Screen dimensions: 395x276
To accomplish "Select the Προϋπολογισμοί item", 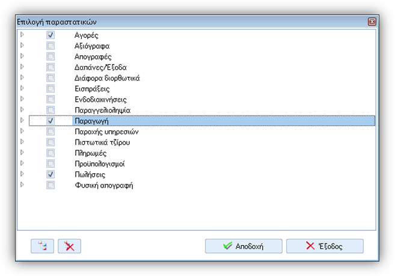I will tap(100, 164).
